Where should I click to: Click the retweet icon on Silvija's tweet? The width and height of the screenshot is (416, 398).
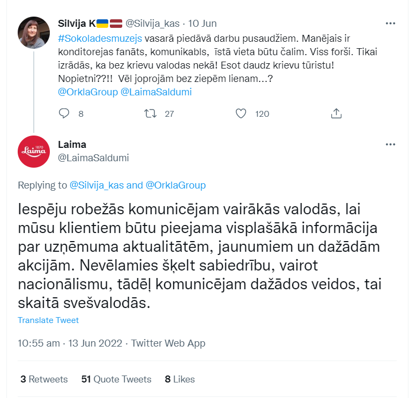point(150,114)
